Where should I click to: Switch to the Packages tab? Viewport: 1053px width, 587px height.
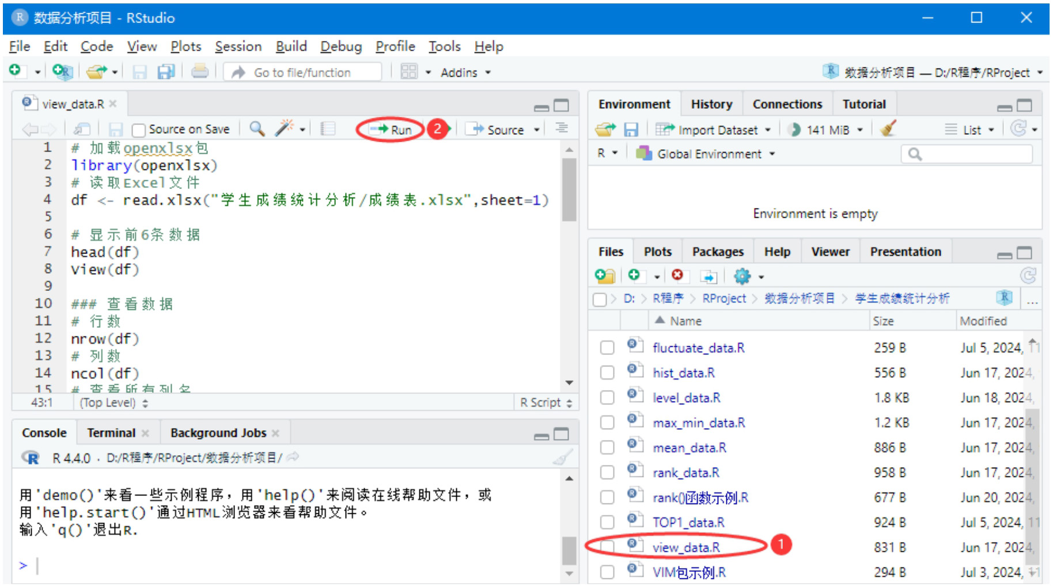717,252
